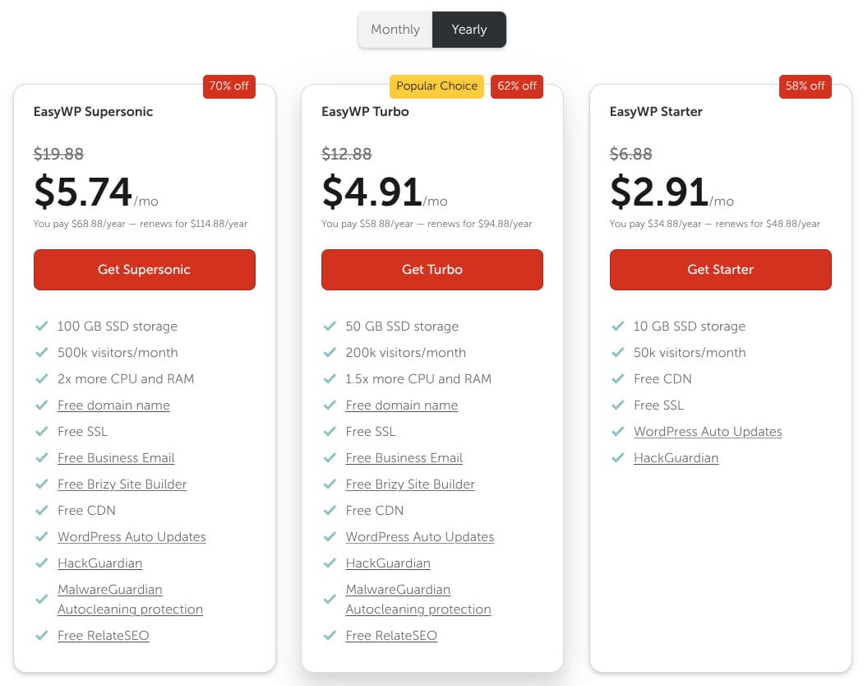Click checkmark icon beside 100 GB SSD storage

(41, 327)
